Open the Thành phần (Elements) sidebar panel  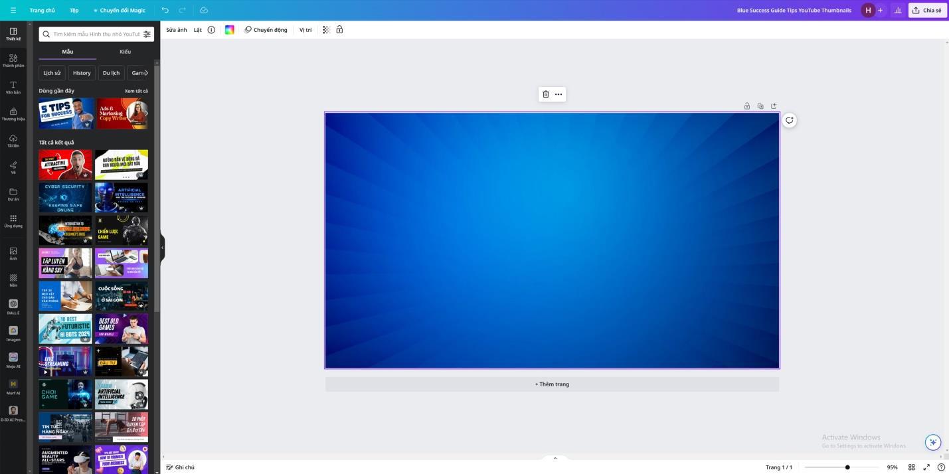point(13,60)
